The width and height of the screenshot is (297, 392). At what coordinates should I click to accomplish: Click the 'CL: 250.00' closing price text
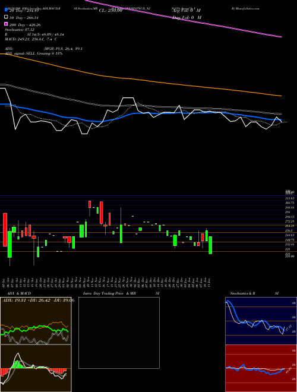pos(110,11)
